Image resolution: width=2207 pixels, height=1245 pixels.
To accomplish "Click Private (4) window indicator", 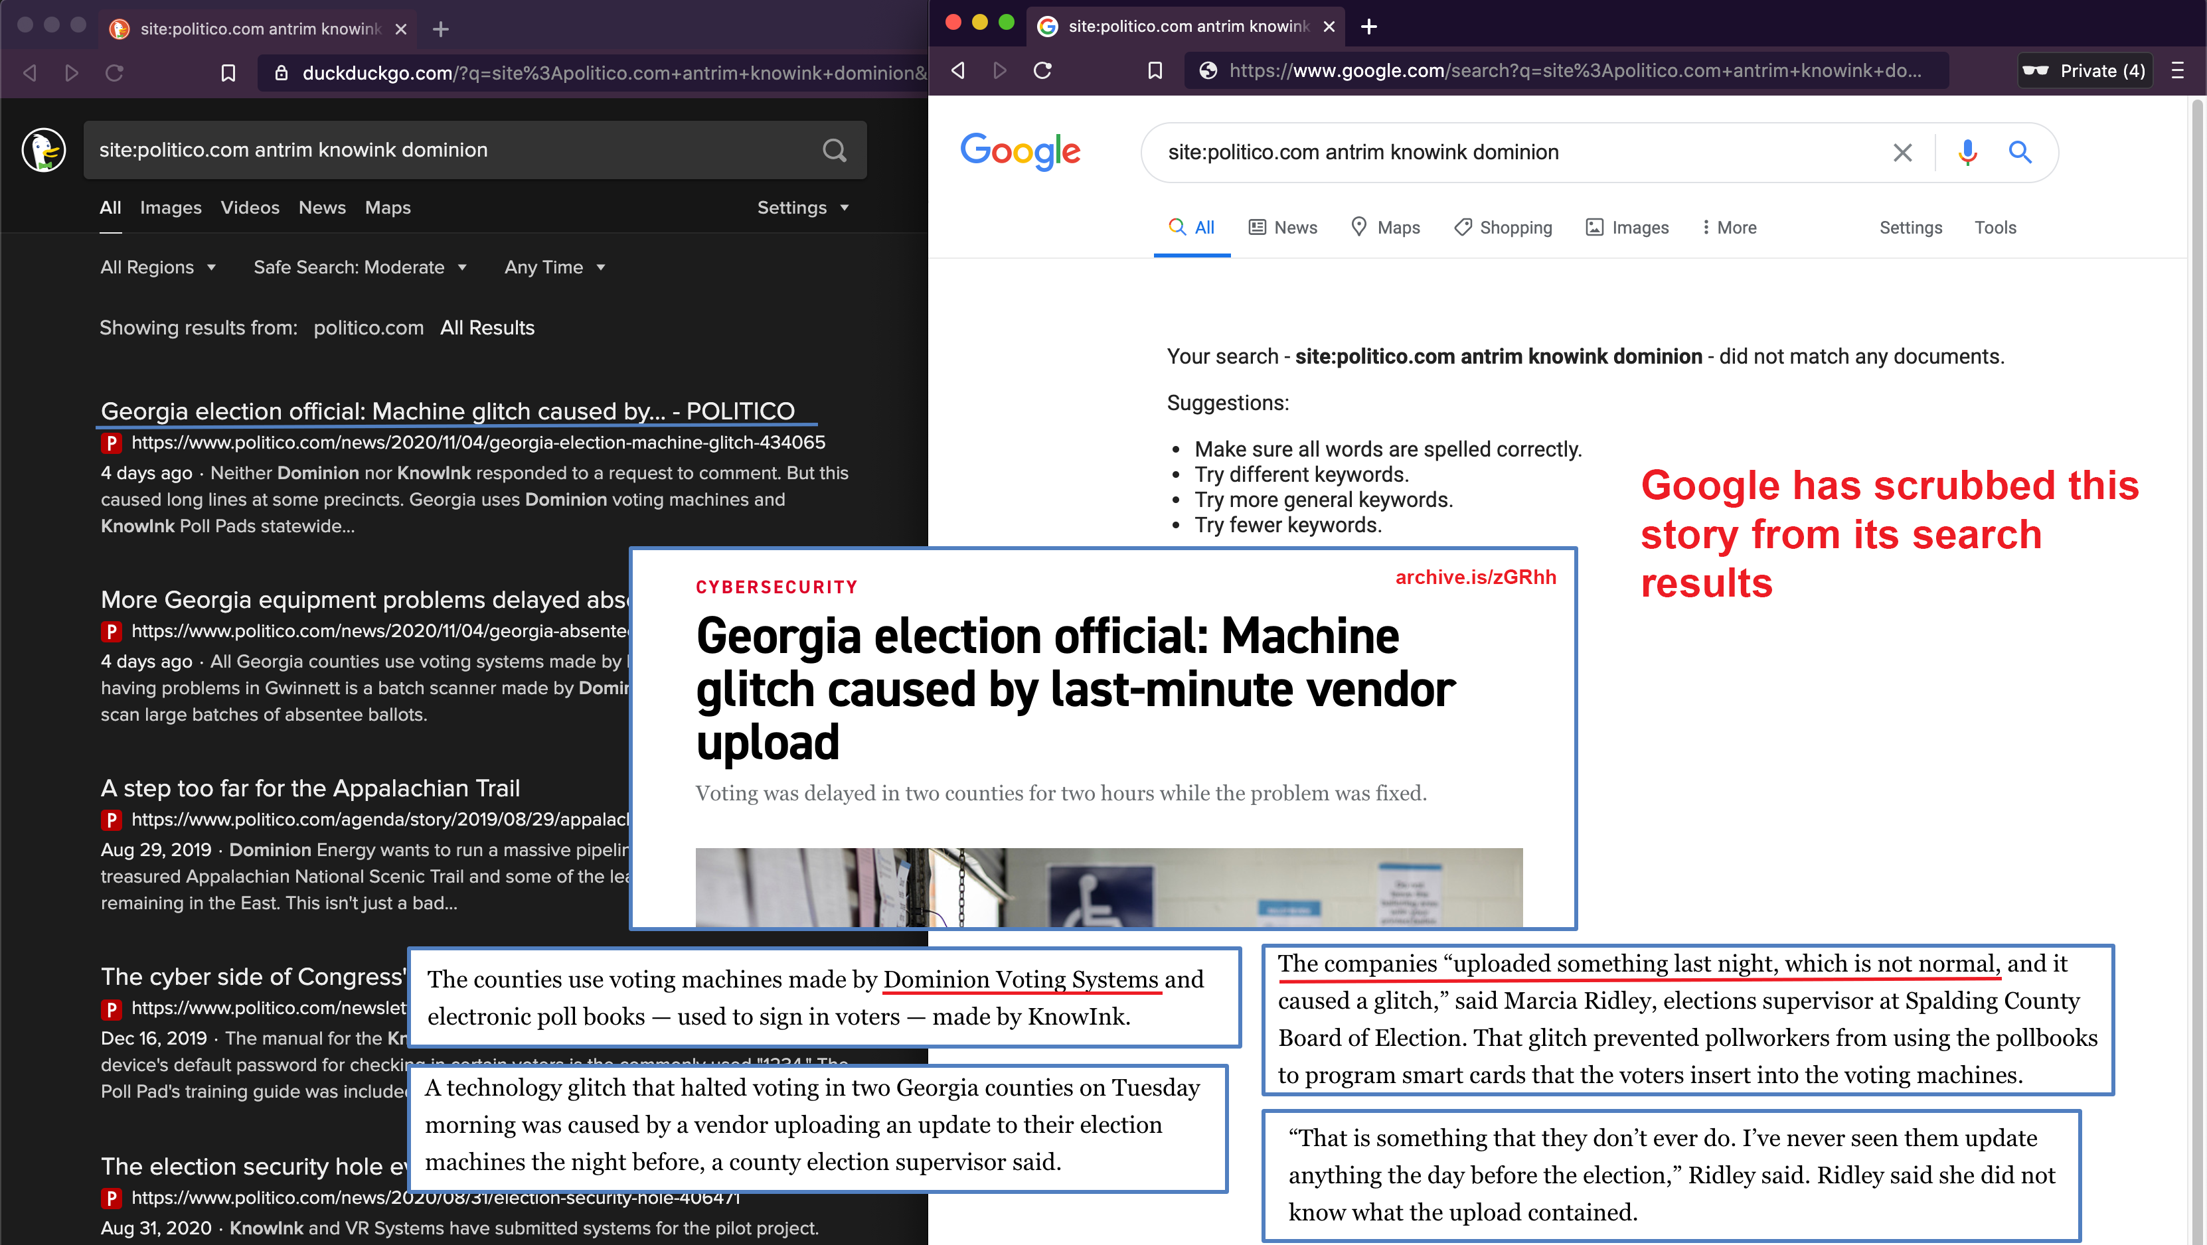I will (x=2084, y=70).
